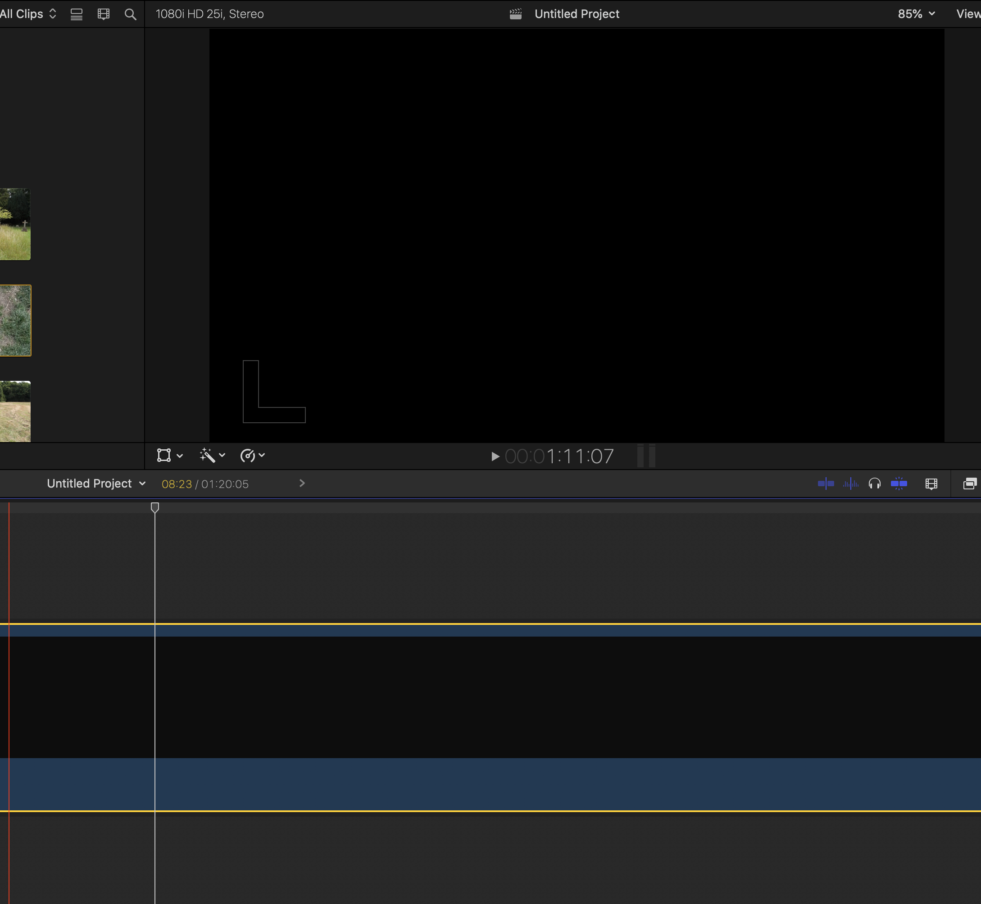The height and width of the screenshot is (904, 981).
Task: Open browser clip appearance filmstrip icon
Action: click(103, 14)
